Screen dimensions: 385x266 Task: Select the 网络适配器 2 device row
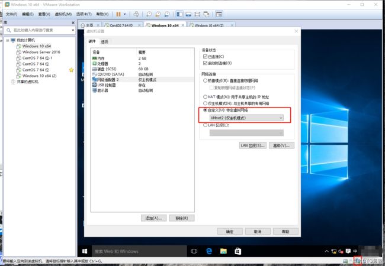[x=143, y=80]
